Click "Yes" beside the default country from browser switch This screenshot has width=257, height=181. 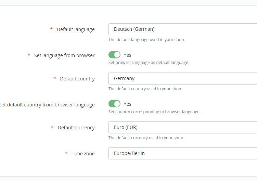(127, 104)
